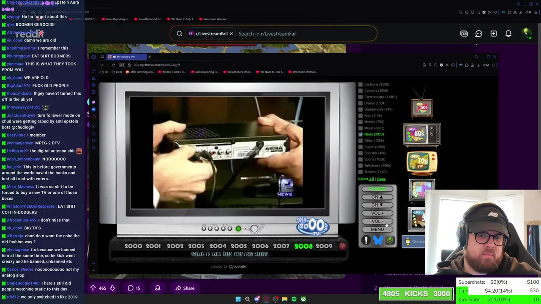This screenshot has width=541, height=304.
Task: Open the My 60s TV icon
Action: click(422, 135)
